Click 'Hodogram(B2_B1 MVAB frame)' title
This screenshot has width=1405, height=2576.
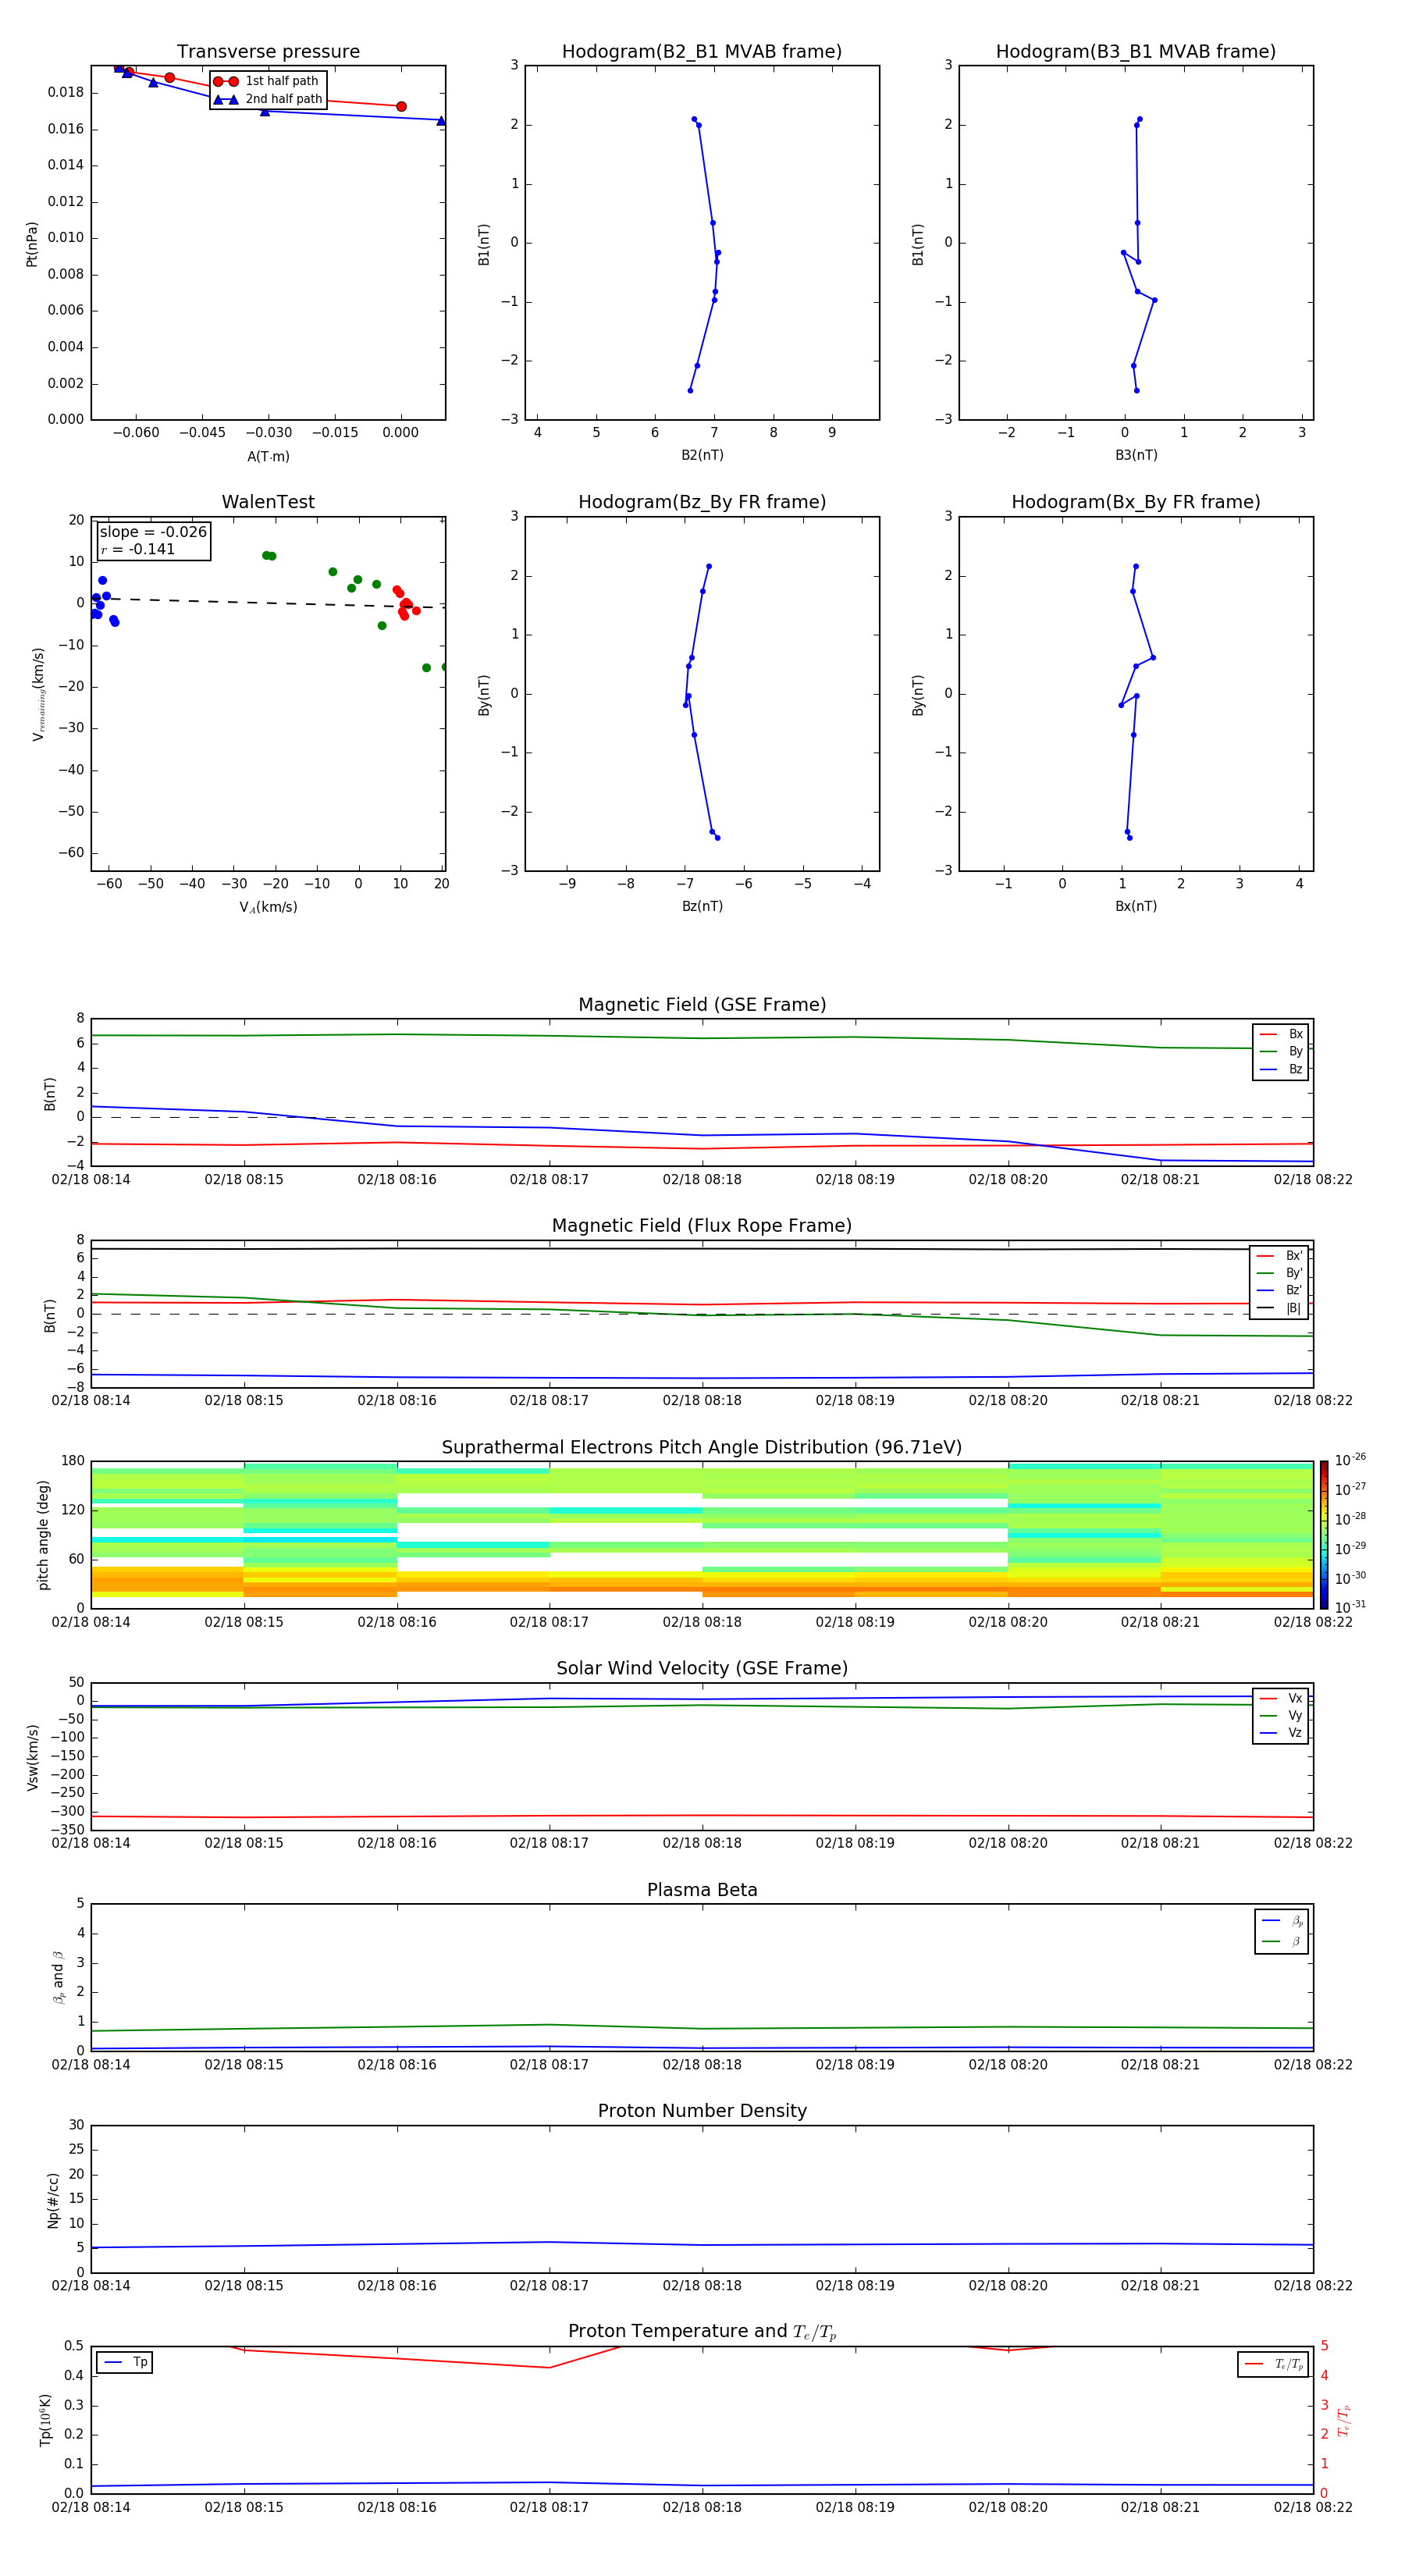702,52
